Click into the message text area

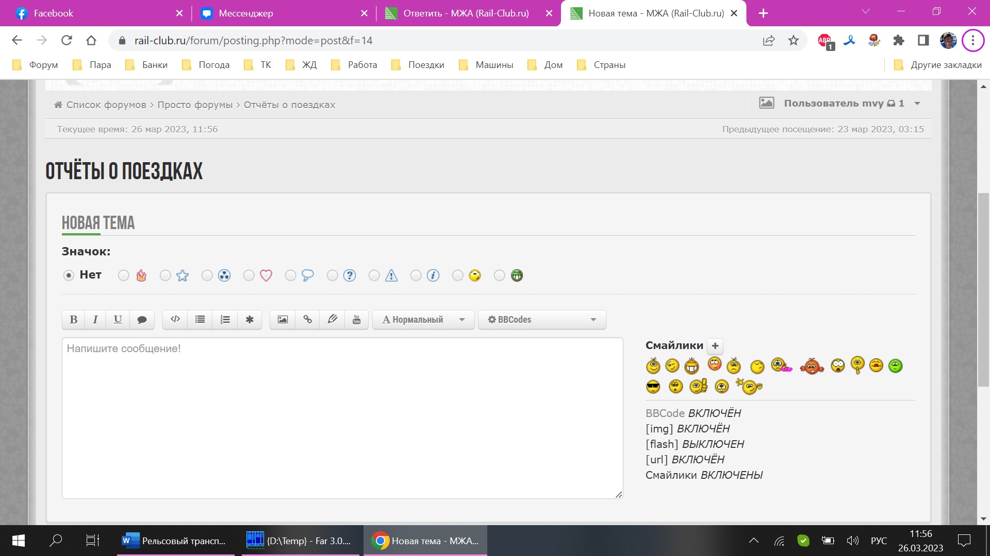pyautogui.click(x=342, y=418)
